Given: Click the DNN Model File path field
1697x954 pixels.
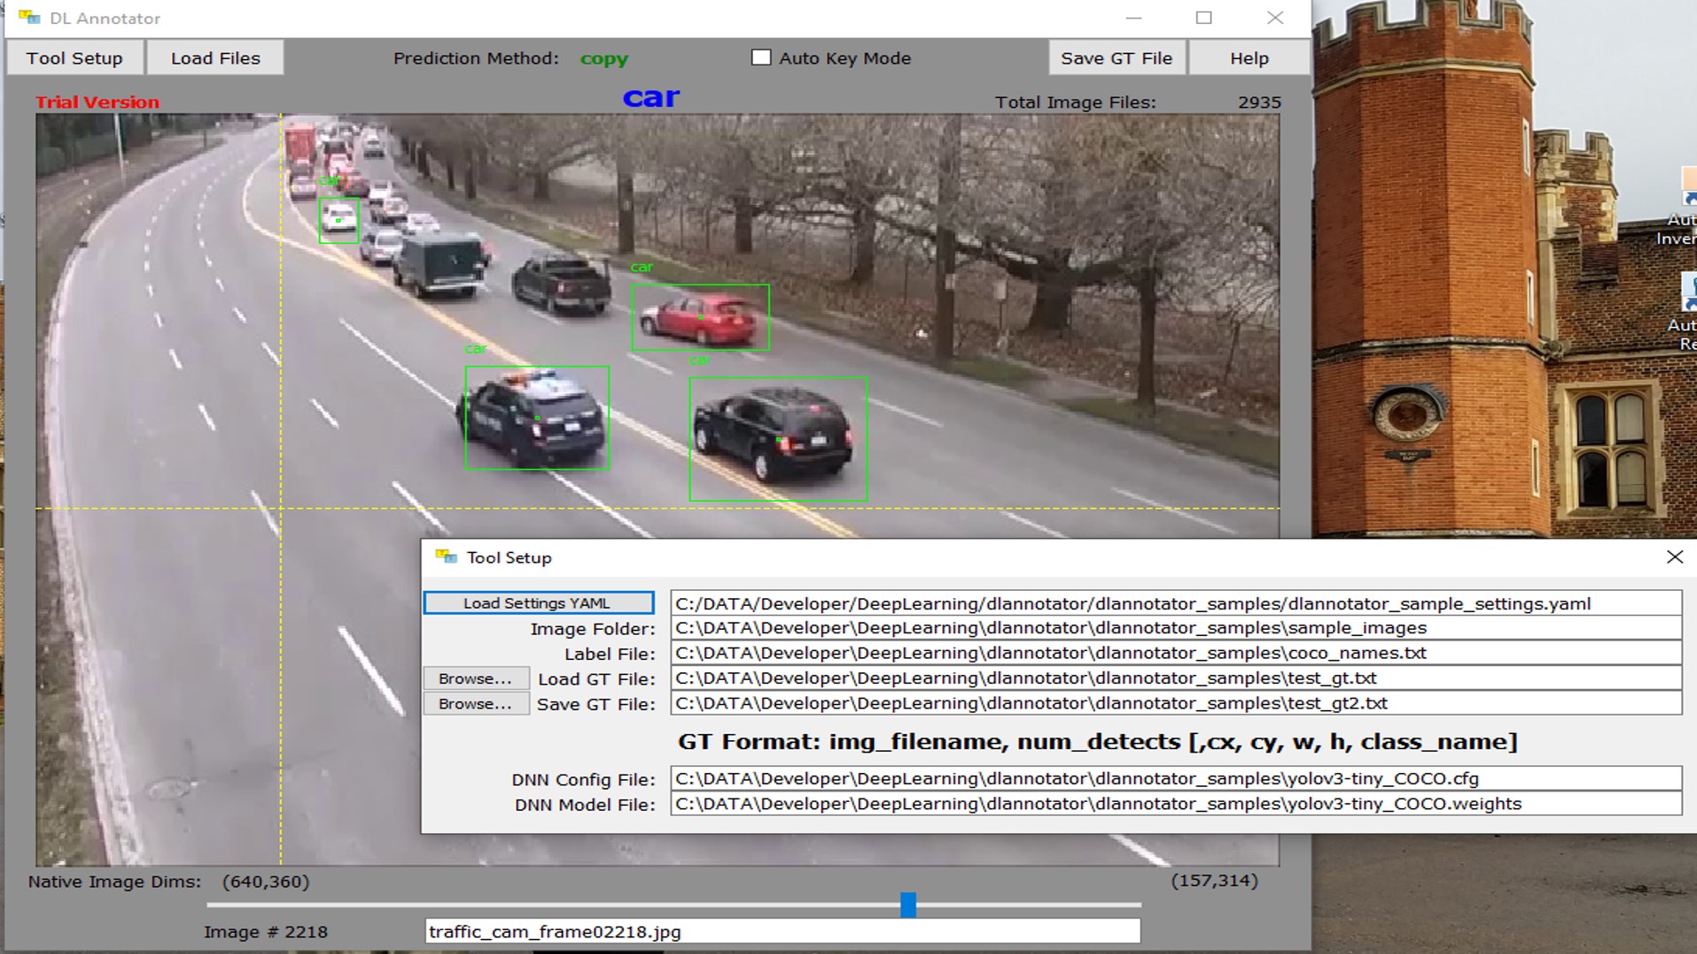Looking at the screenshot, I should click(1176, 804).
